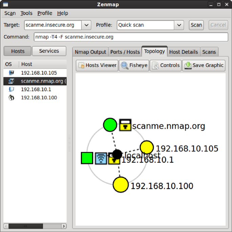Click the Target input field
This screenshot has width=232, height=232.
click(x=53, y=25)
